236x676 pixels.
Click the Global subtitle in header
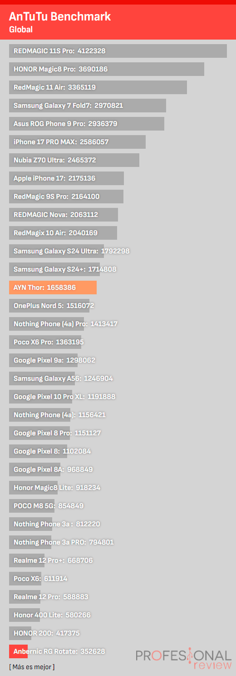pos(21,30)
